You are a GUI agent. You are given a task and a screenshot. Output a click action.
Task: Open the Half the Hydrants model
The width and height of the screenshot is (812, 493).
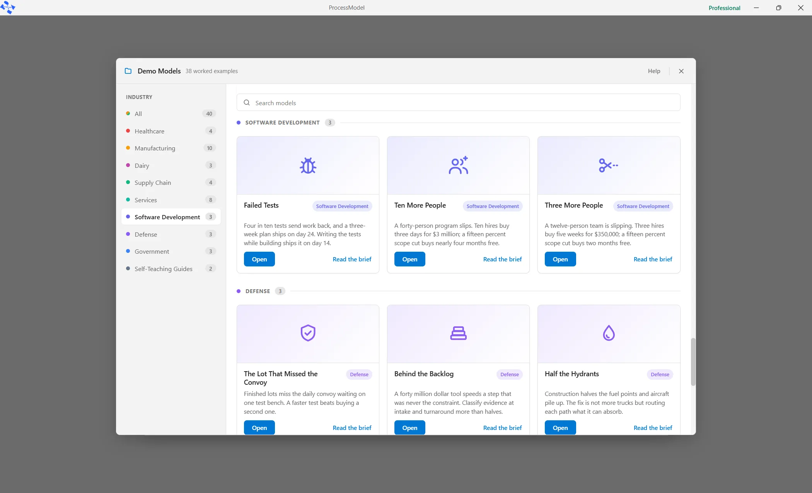560,428
